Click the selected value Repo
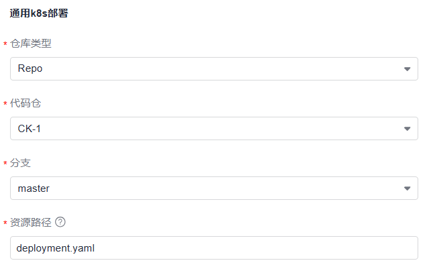 [x=30, y=69]
